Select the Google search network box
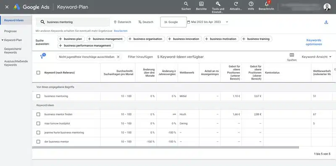 tap(173, 22)
